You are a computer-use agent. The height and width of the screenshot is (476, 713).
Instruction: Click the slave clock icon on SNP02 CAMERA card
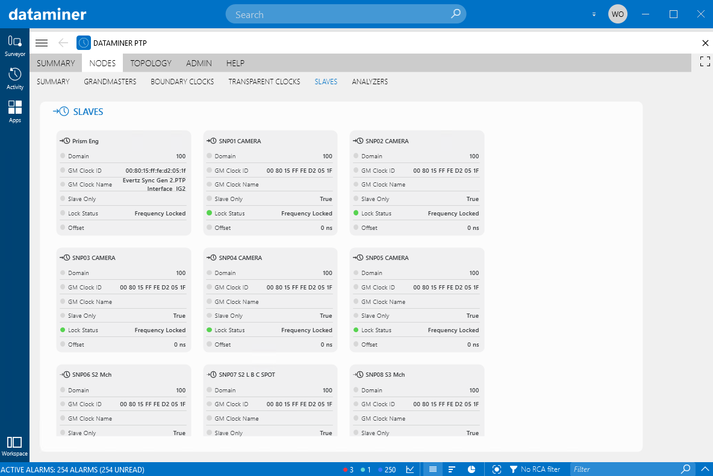click(x=358, y=141)
